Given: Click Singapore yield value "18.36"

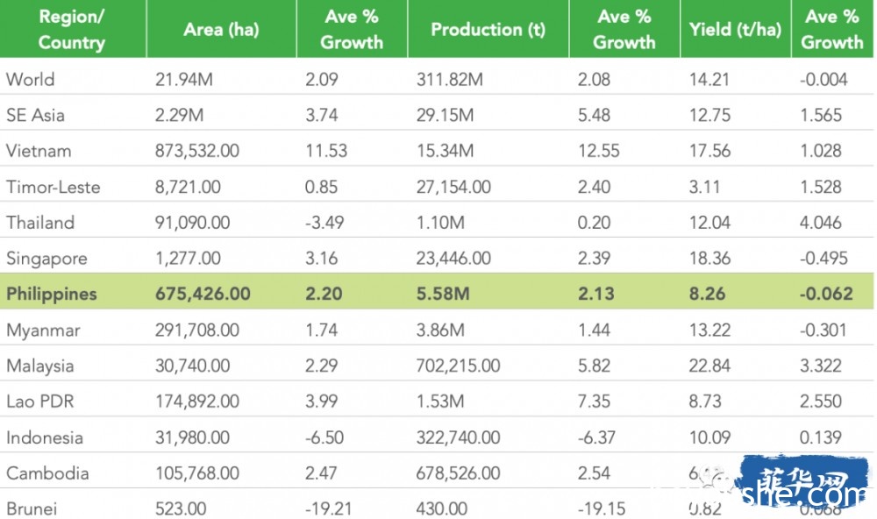Looking at the screenshot, I should click(x=709, y=259).
